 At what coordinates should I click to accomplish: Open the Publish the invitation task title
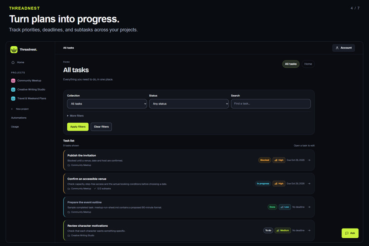click(x=81, y=155)
